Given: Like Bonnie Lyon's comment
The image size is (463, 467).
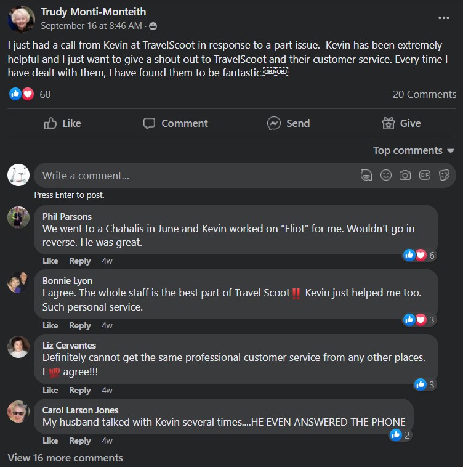Looking at the screenshot, I should (x=50, y=325).
